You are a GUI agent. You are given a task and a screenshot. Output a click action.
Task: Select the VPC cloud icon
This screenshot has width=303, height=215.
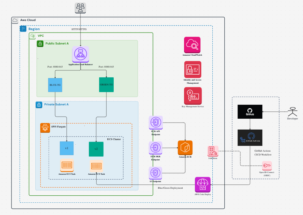(x=32, y=36)
